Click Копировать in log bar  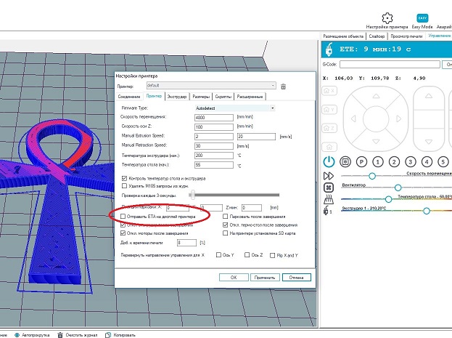click(x=120, y=335)
